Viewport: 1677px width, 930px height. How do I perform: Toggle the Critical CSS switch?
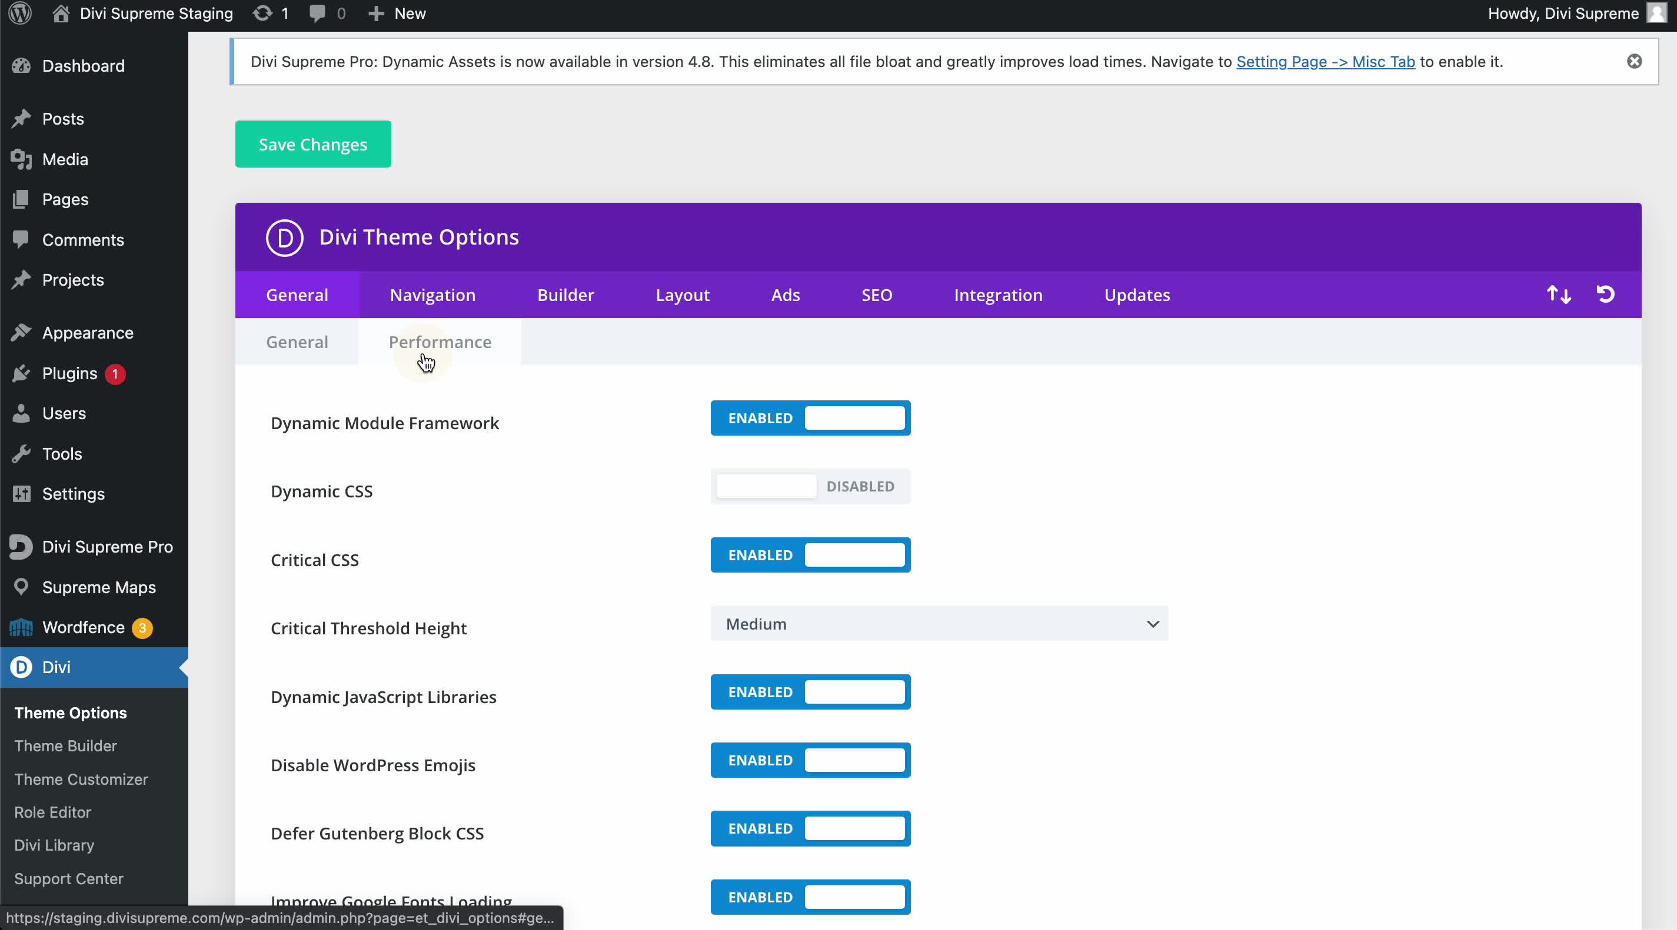pos(810,555)
